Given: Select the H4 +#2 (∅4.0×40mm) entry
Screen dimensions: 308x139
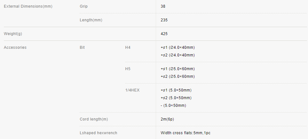Looking at the screenshot, I should pos(178,55).
